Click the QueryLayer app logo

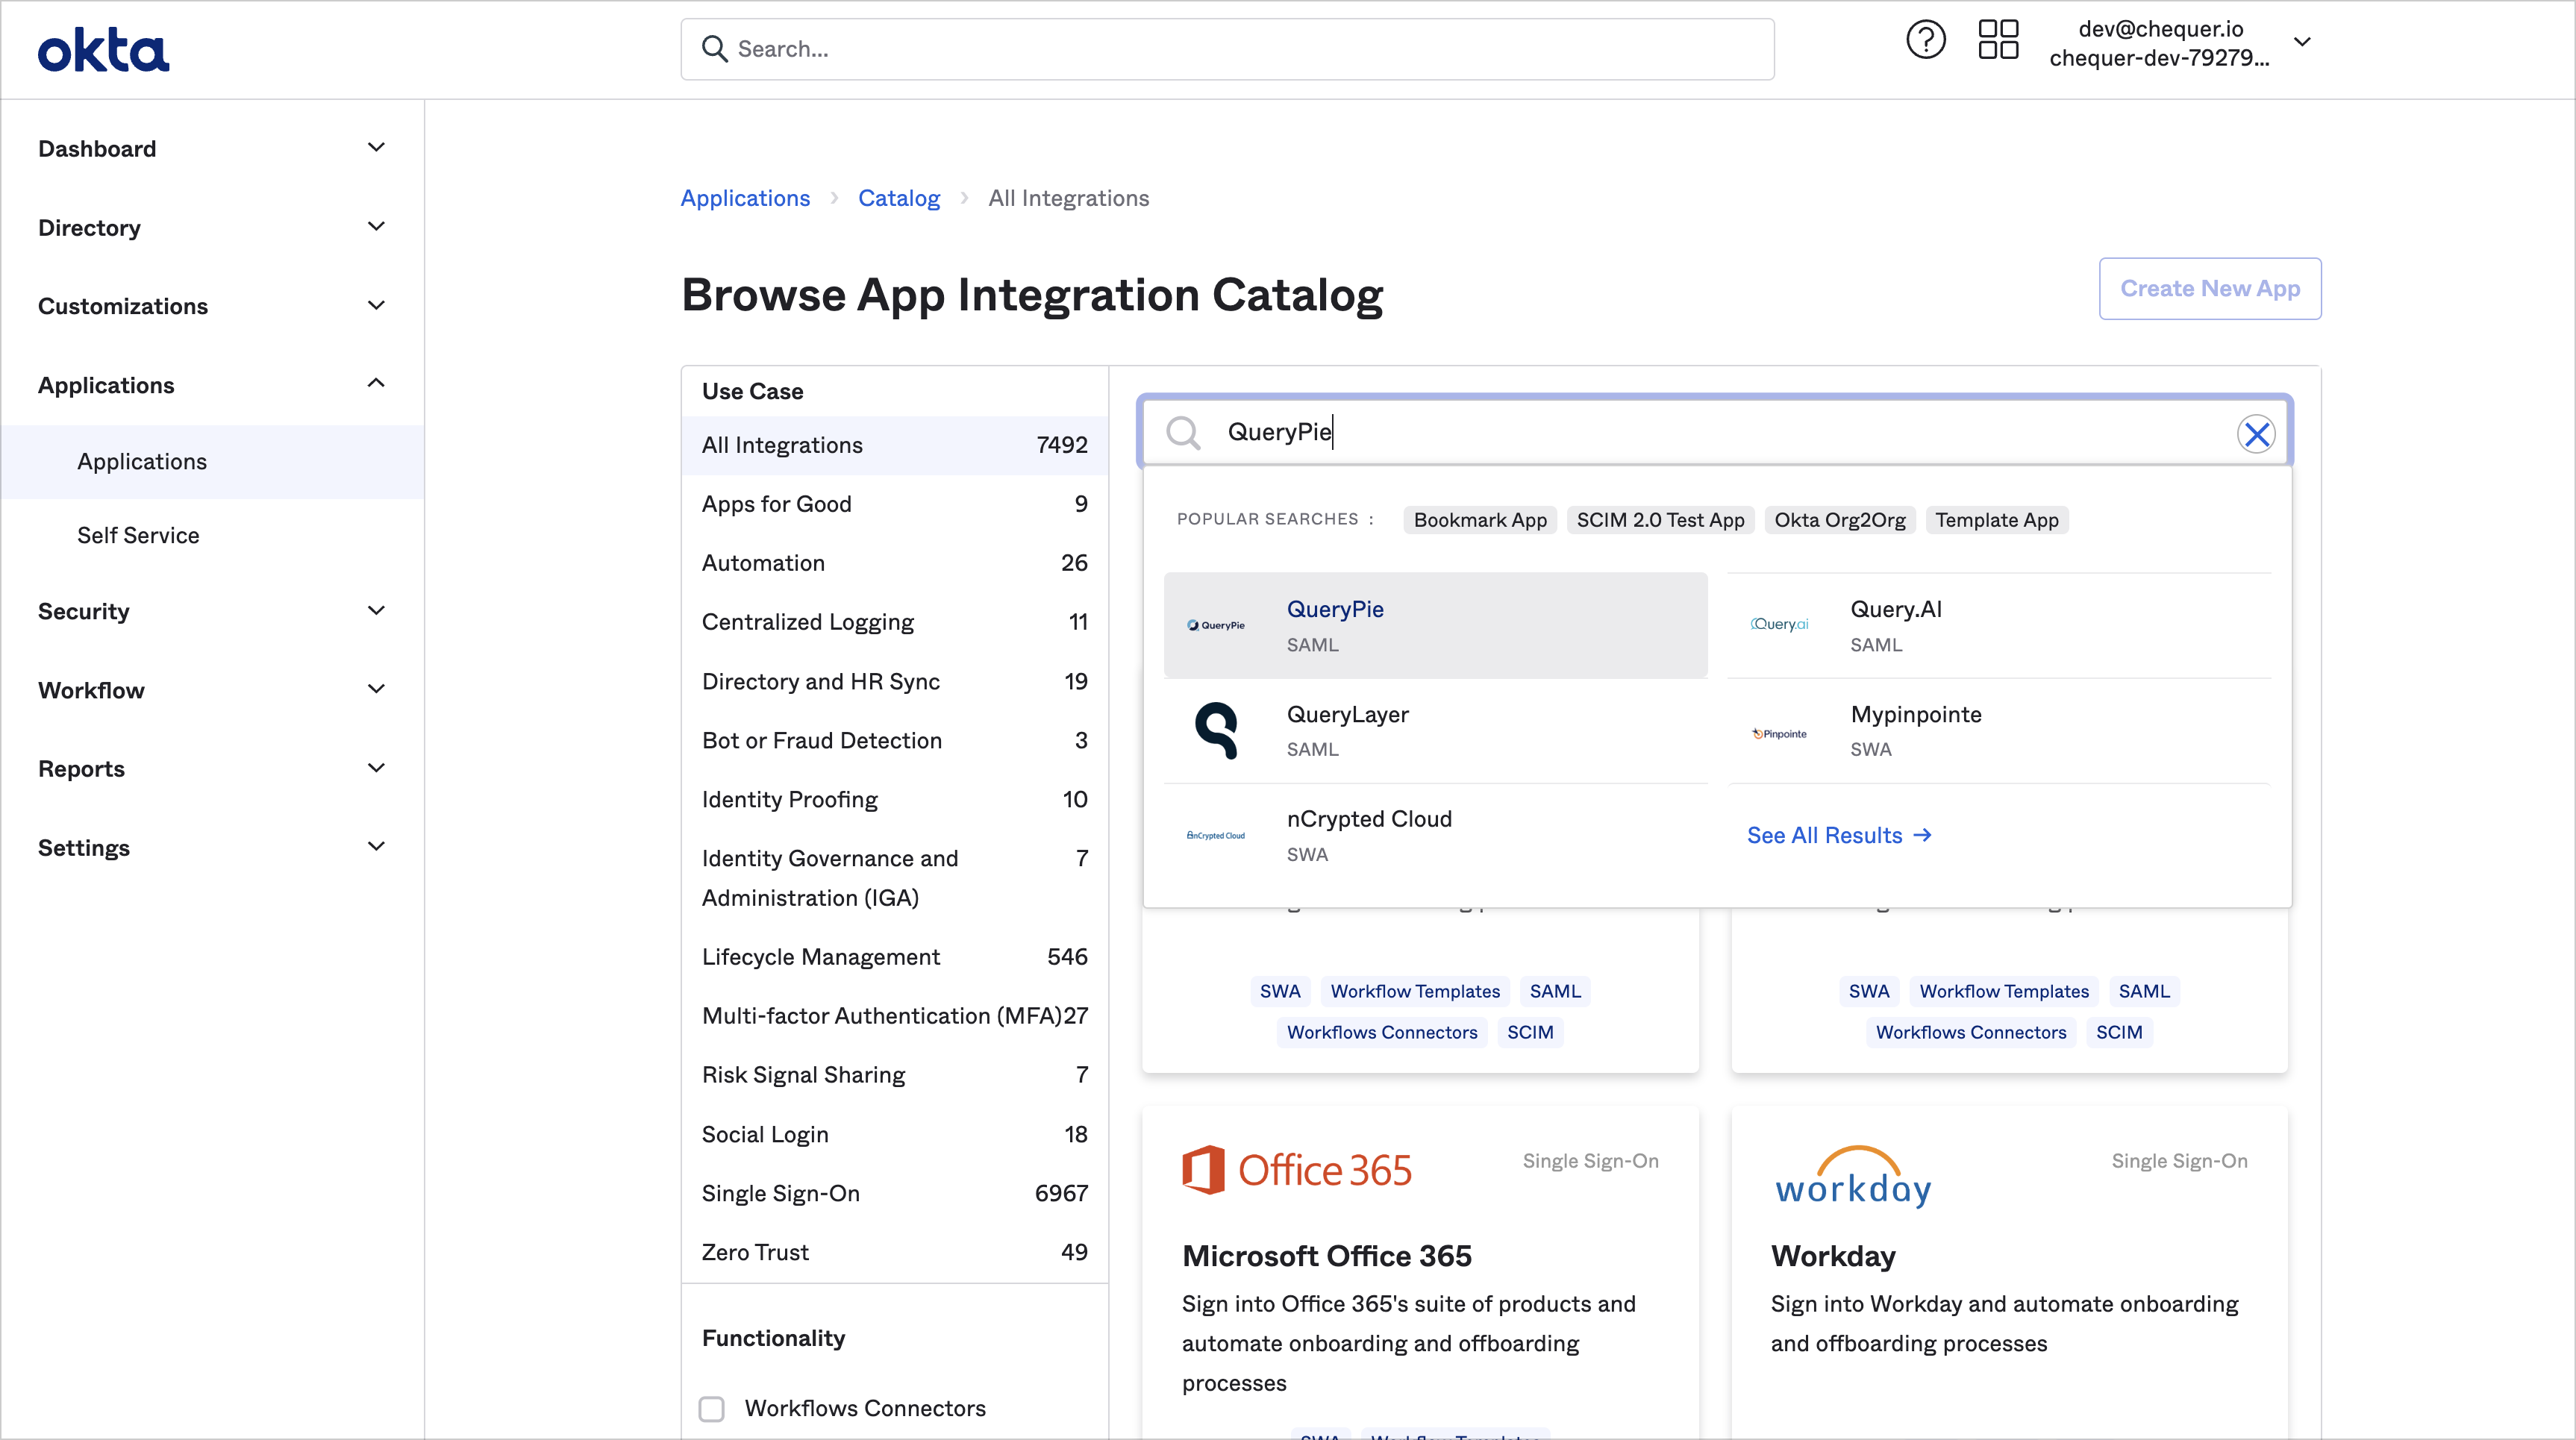click(x=1216, y=731)
